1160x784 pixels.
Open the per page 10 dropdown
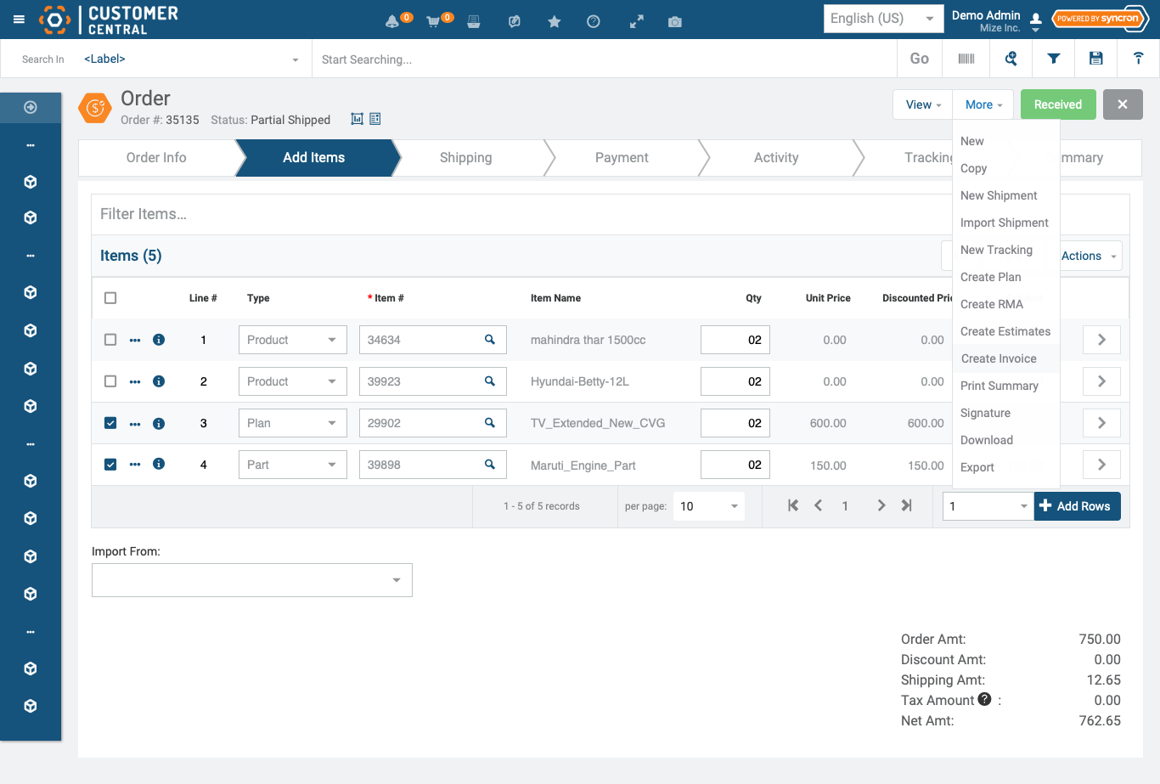[709, 506]
